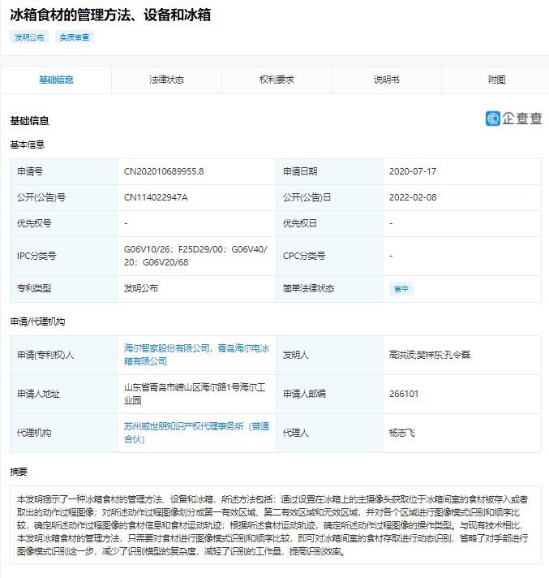Click the 申请人地址 label cell

click(x=64, y=394)
